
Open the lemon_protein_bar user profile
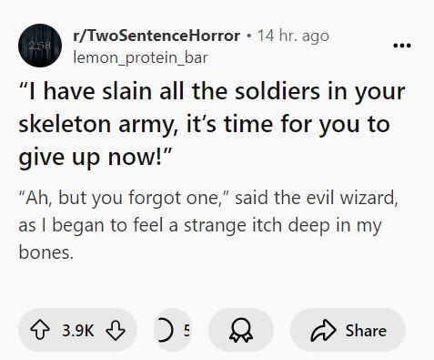140,57
